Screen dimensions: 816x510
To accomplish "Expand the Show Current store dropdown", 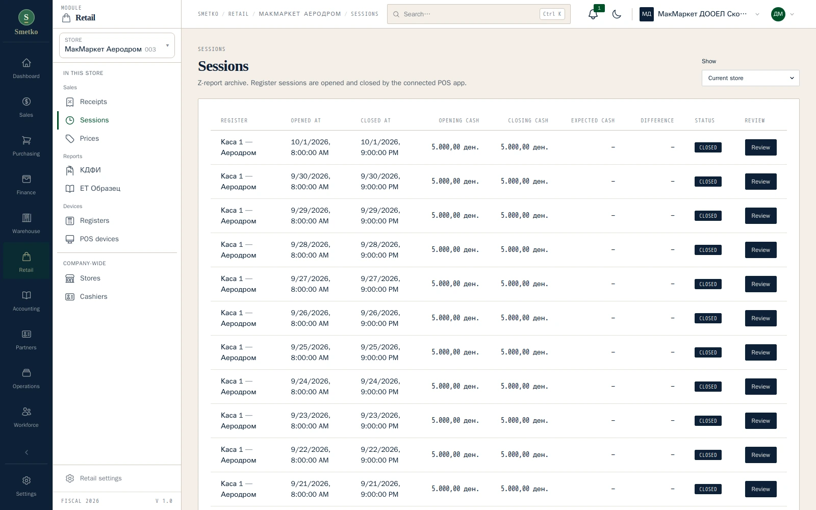I will (750, 78).
